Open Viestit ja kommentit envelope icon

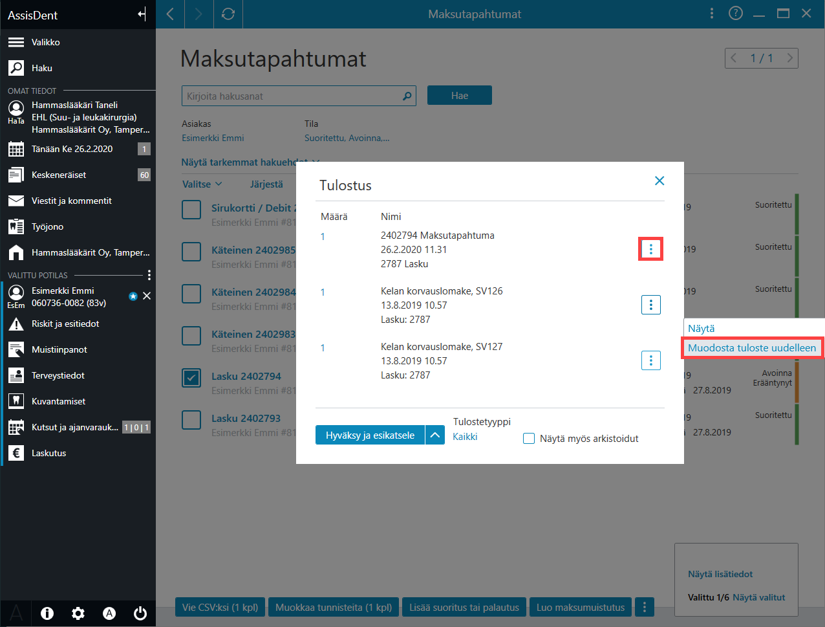16,201
